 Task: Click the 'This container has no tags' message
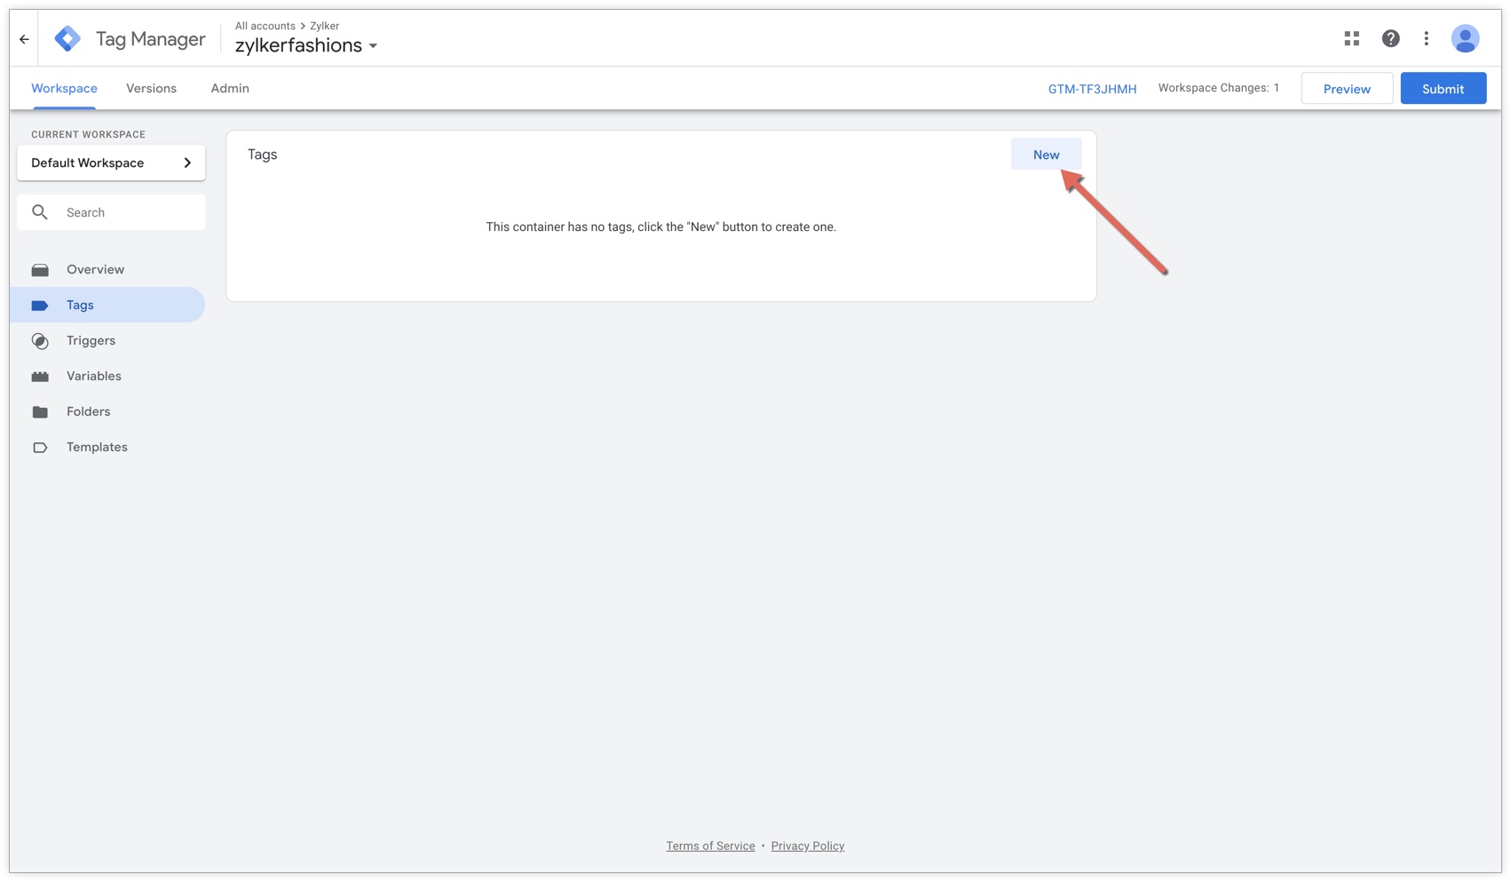[661, 226]
